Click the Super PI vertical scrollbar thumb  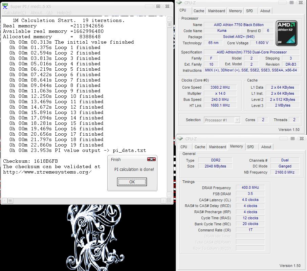point(170,25)
